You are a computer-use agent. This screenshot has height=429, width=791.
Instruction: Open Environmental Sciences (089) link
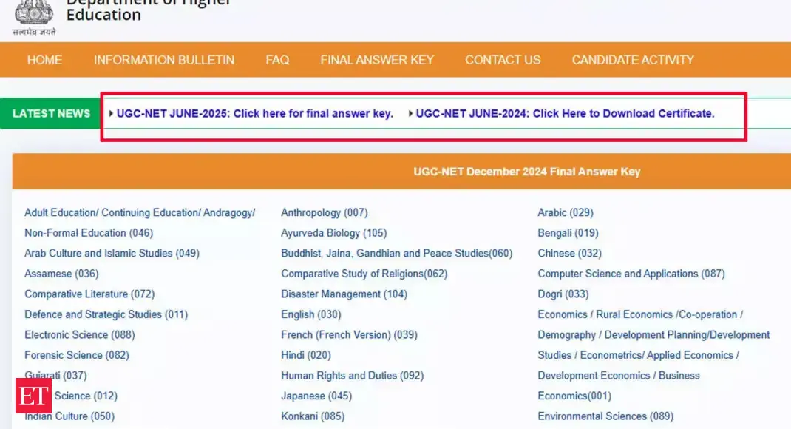[x=605, y=416]
